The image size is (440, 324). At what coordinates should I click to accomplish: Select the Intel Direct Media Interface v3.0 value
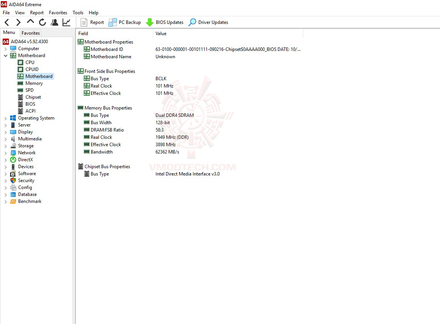(x=188, y=174)
